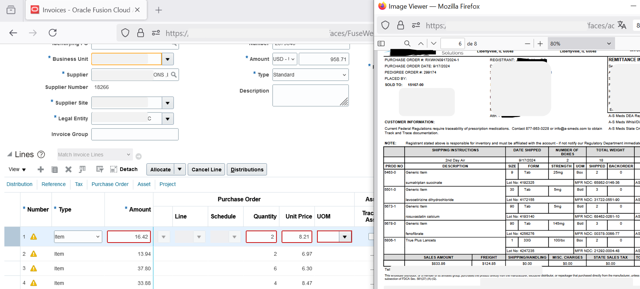This screenshot has height=289, width=640.
Task: Click shield tracking protection icon in Invoices window
Action: [125, 33]
